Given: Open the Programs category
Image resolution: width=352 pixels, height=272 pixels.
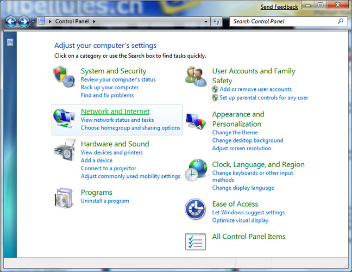Looking at the screenshot, I should 97,193.
